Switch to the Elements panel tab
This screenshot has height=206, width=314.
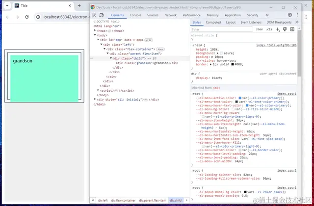pos(117,15)
